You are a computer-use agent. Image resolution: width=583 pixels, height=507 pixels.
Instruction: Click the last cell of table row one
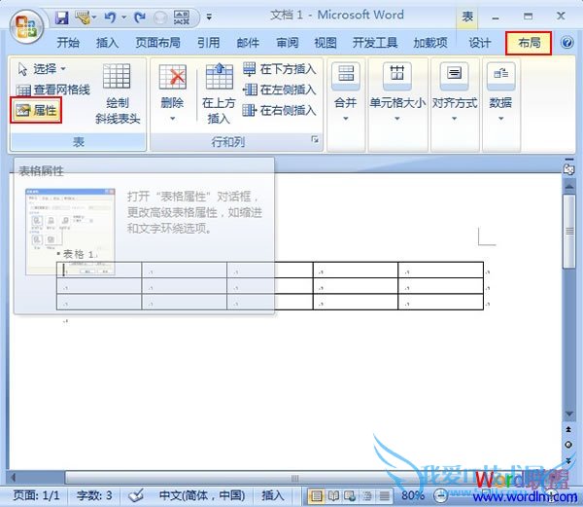coord(440,271)
